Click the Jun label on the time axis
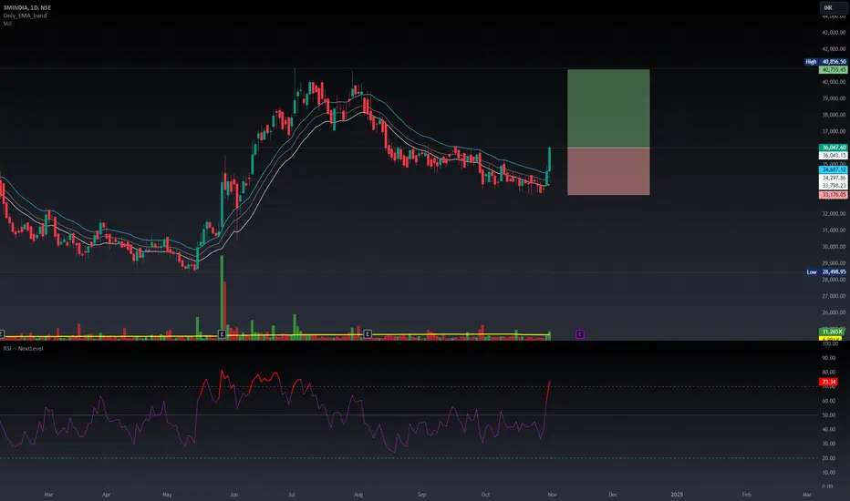Screen dimensions: 850x501 pos(233,495)
